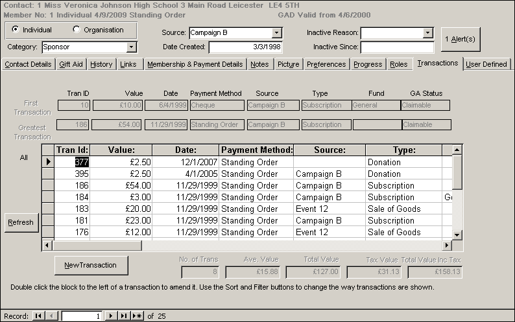Click the row selector for transaction 186
This screenshot has height=322, width=515.
(x=48, y=185)
